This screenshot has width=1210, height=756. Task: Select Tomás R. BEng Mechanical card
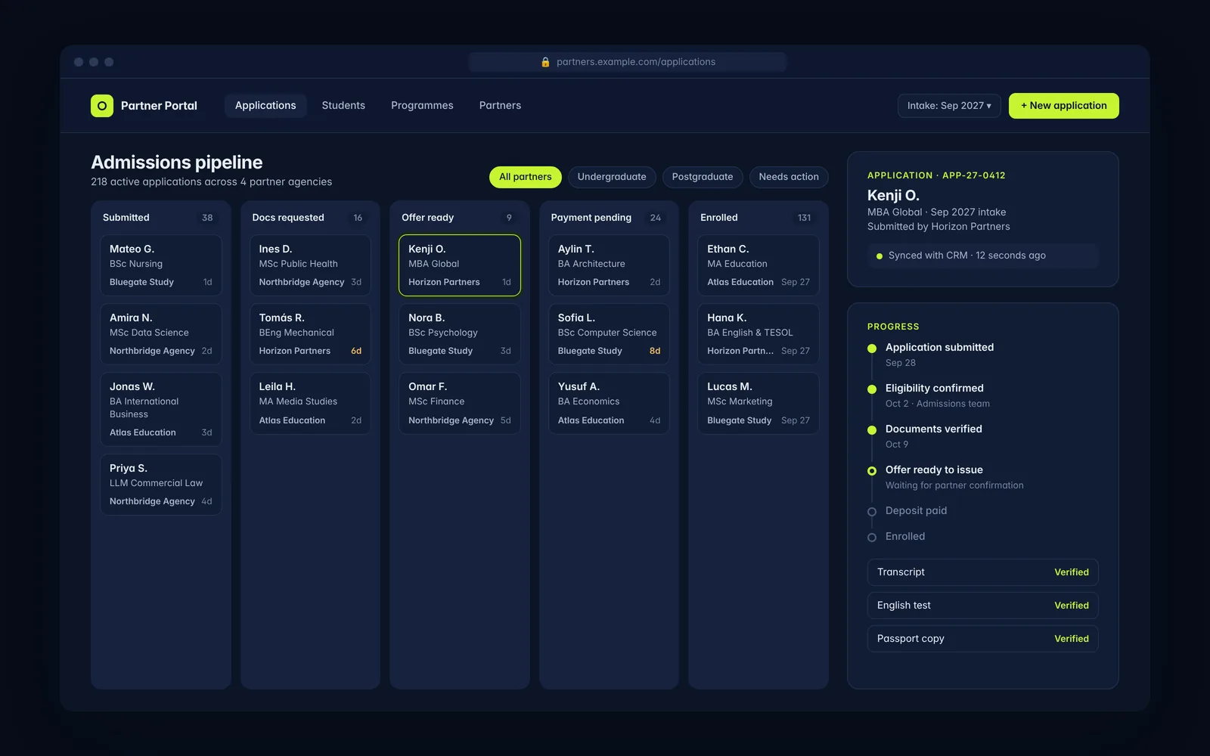[x=310, y=334]
